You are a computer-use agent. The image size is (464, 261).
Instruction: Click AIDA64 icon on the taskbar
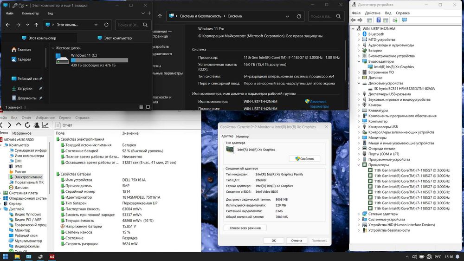coord(52,256)
